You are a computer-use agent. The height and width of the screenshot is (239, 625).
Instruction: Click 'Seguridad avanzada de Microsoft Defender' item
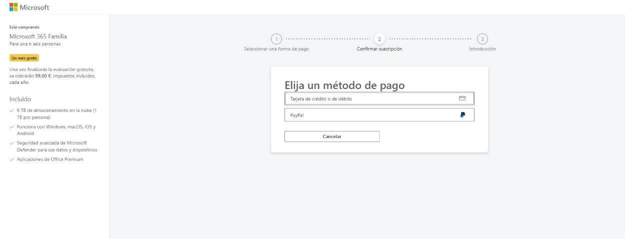[57, 146]
